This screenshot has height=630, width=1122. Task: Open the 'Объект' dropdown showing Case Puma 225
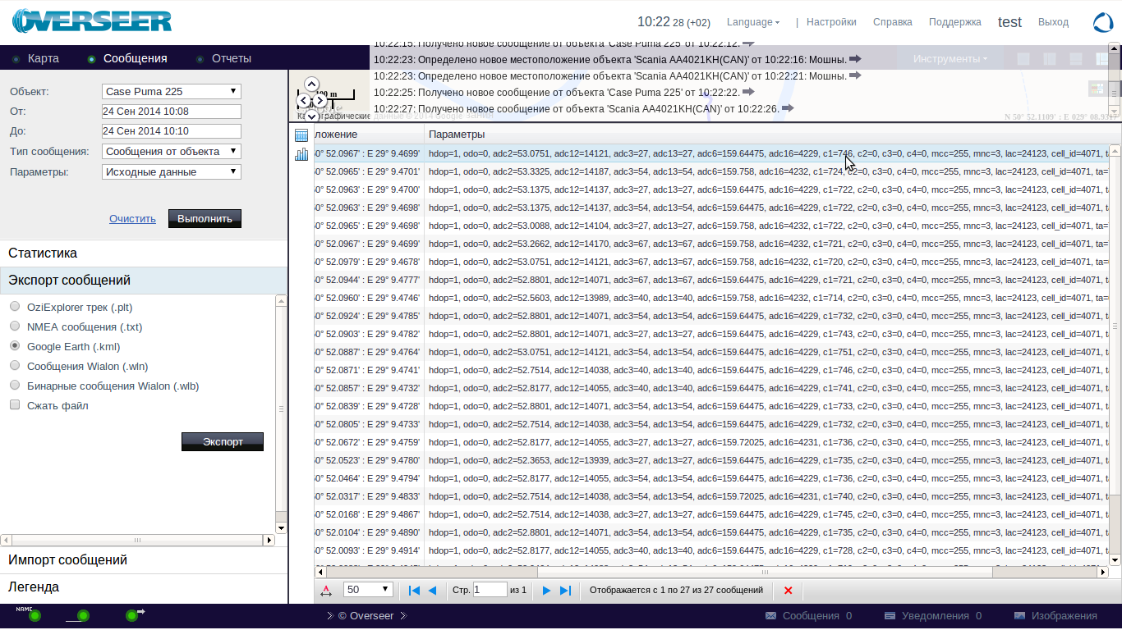[x=171, y=91]
